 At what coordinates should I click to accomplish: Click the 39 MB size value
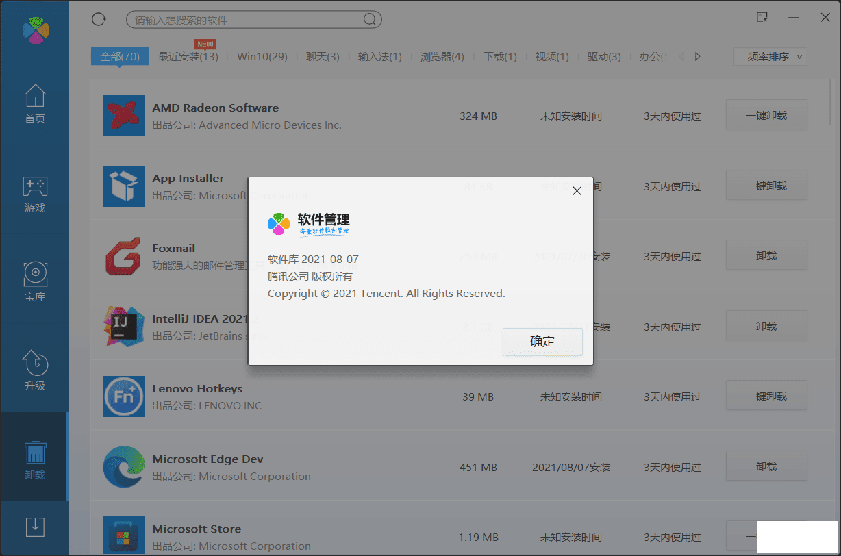pyautogui.click(x=478, y=396)
